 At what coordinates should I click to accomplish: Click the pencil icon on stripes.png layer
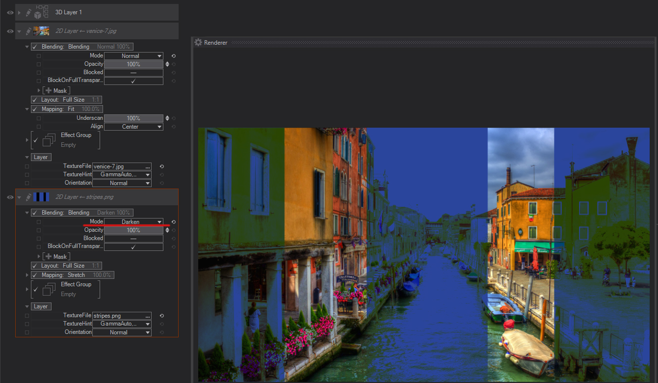tap(28, 197)
